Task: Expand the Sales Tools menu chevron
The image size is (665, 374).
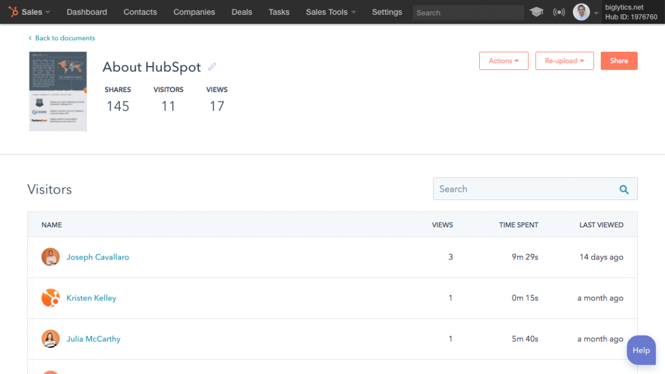Action: (x=353, y=12)
